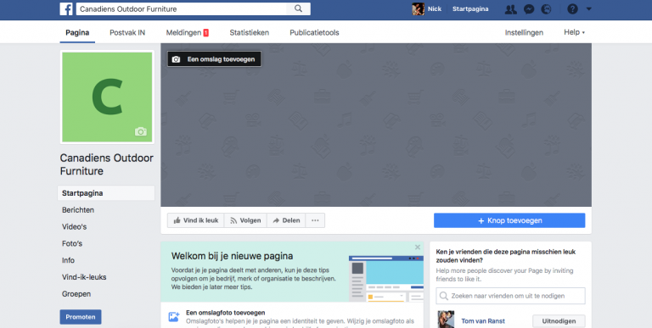The image size is (652, 328).
Task: Select Startpagina in the left sidebar
Action: (106, 193)
